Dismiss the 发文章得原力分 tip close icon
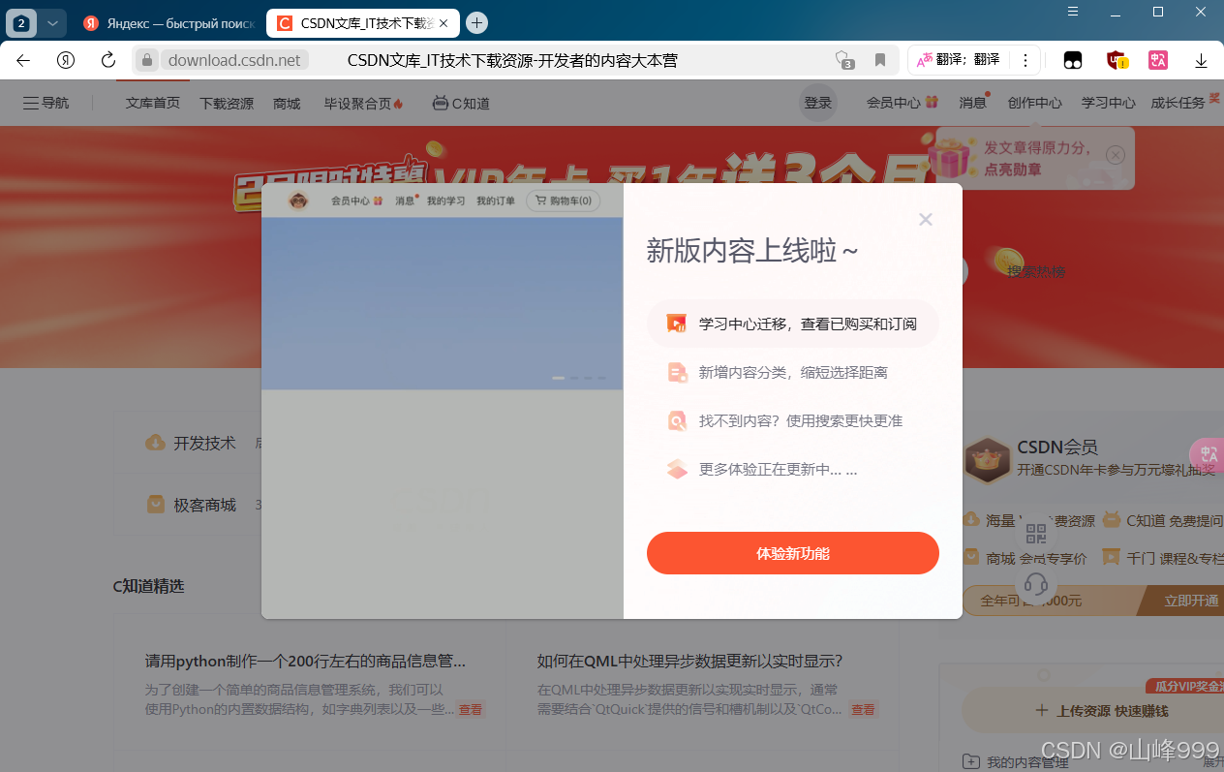Image resolution: width=1224 pixels, height=772 pixels. [1116, 155]
